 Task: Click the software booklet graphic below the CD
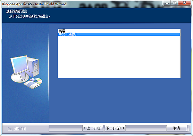(32, 85)
